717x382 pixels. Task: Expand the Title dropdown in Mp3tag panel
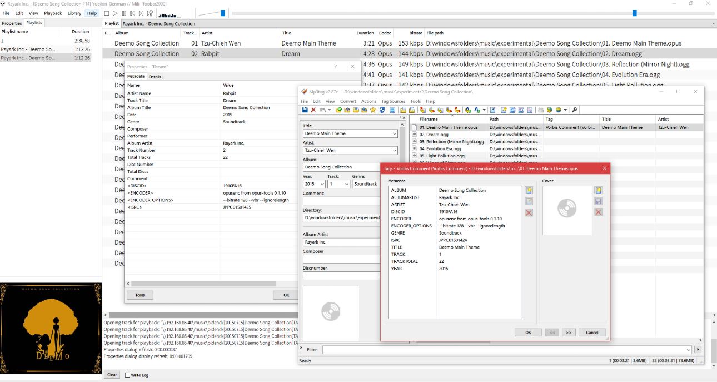click(395, 133)
